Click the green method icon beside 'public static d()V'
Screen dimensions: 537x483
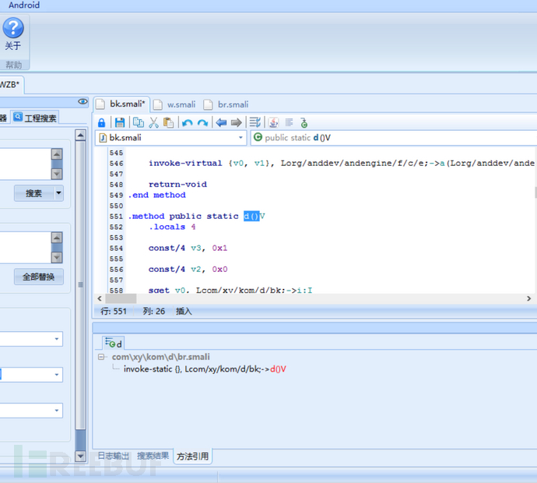[258, 137]
